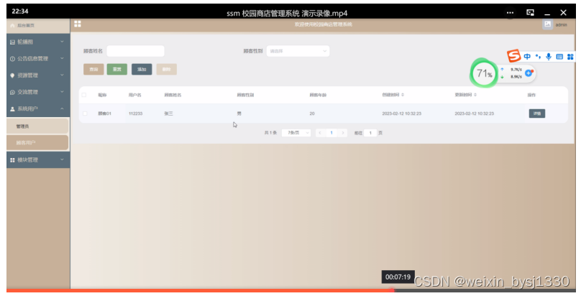The width and height of the screenshot is (581, 296).
Task: Click the age cell 20
Action: point(312,114)
